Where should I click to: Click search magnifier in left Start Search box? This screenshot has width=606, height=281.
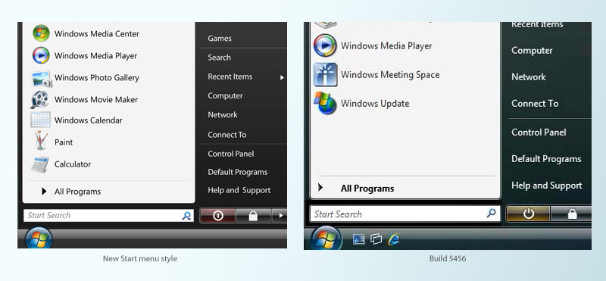[187, 216]
